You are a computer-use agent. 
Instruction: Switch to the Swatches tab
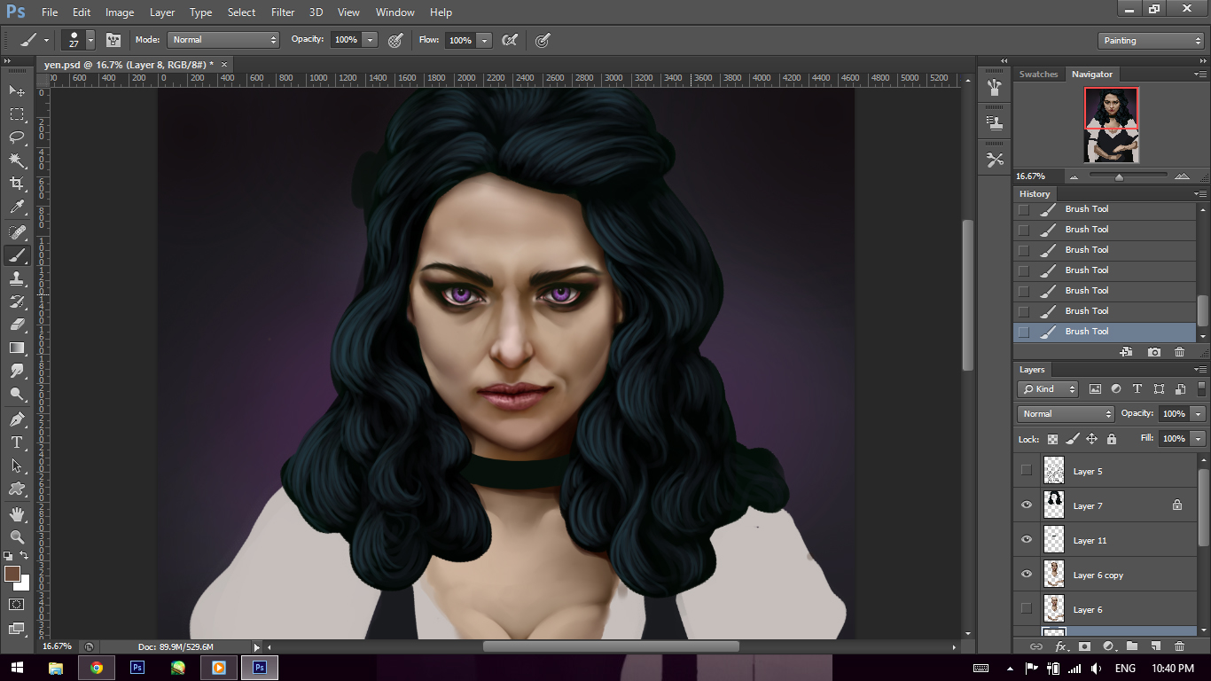coord(1039,74)
